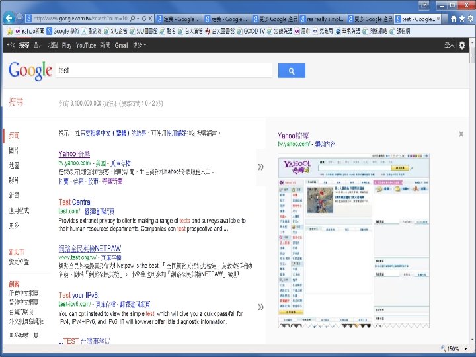Click the Stop (X) icon in address bar
The height and width of the screenshot is (357, 476).
click(150, 19)
